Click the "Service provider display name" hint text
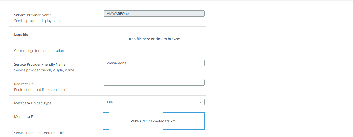This screenshot has height=137, width=353. 38,21
